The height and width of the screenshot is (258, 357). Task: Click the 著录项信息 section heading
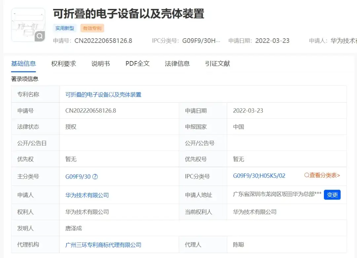point(24,79)
